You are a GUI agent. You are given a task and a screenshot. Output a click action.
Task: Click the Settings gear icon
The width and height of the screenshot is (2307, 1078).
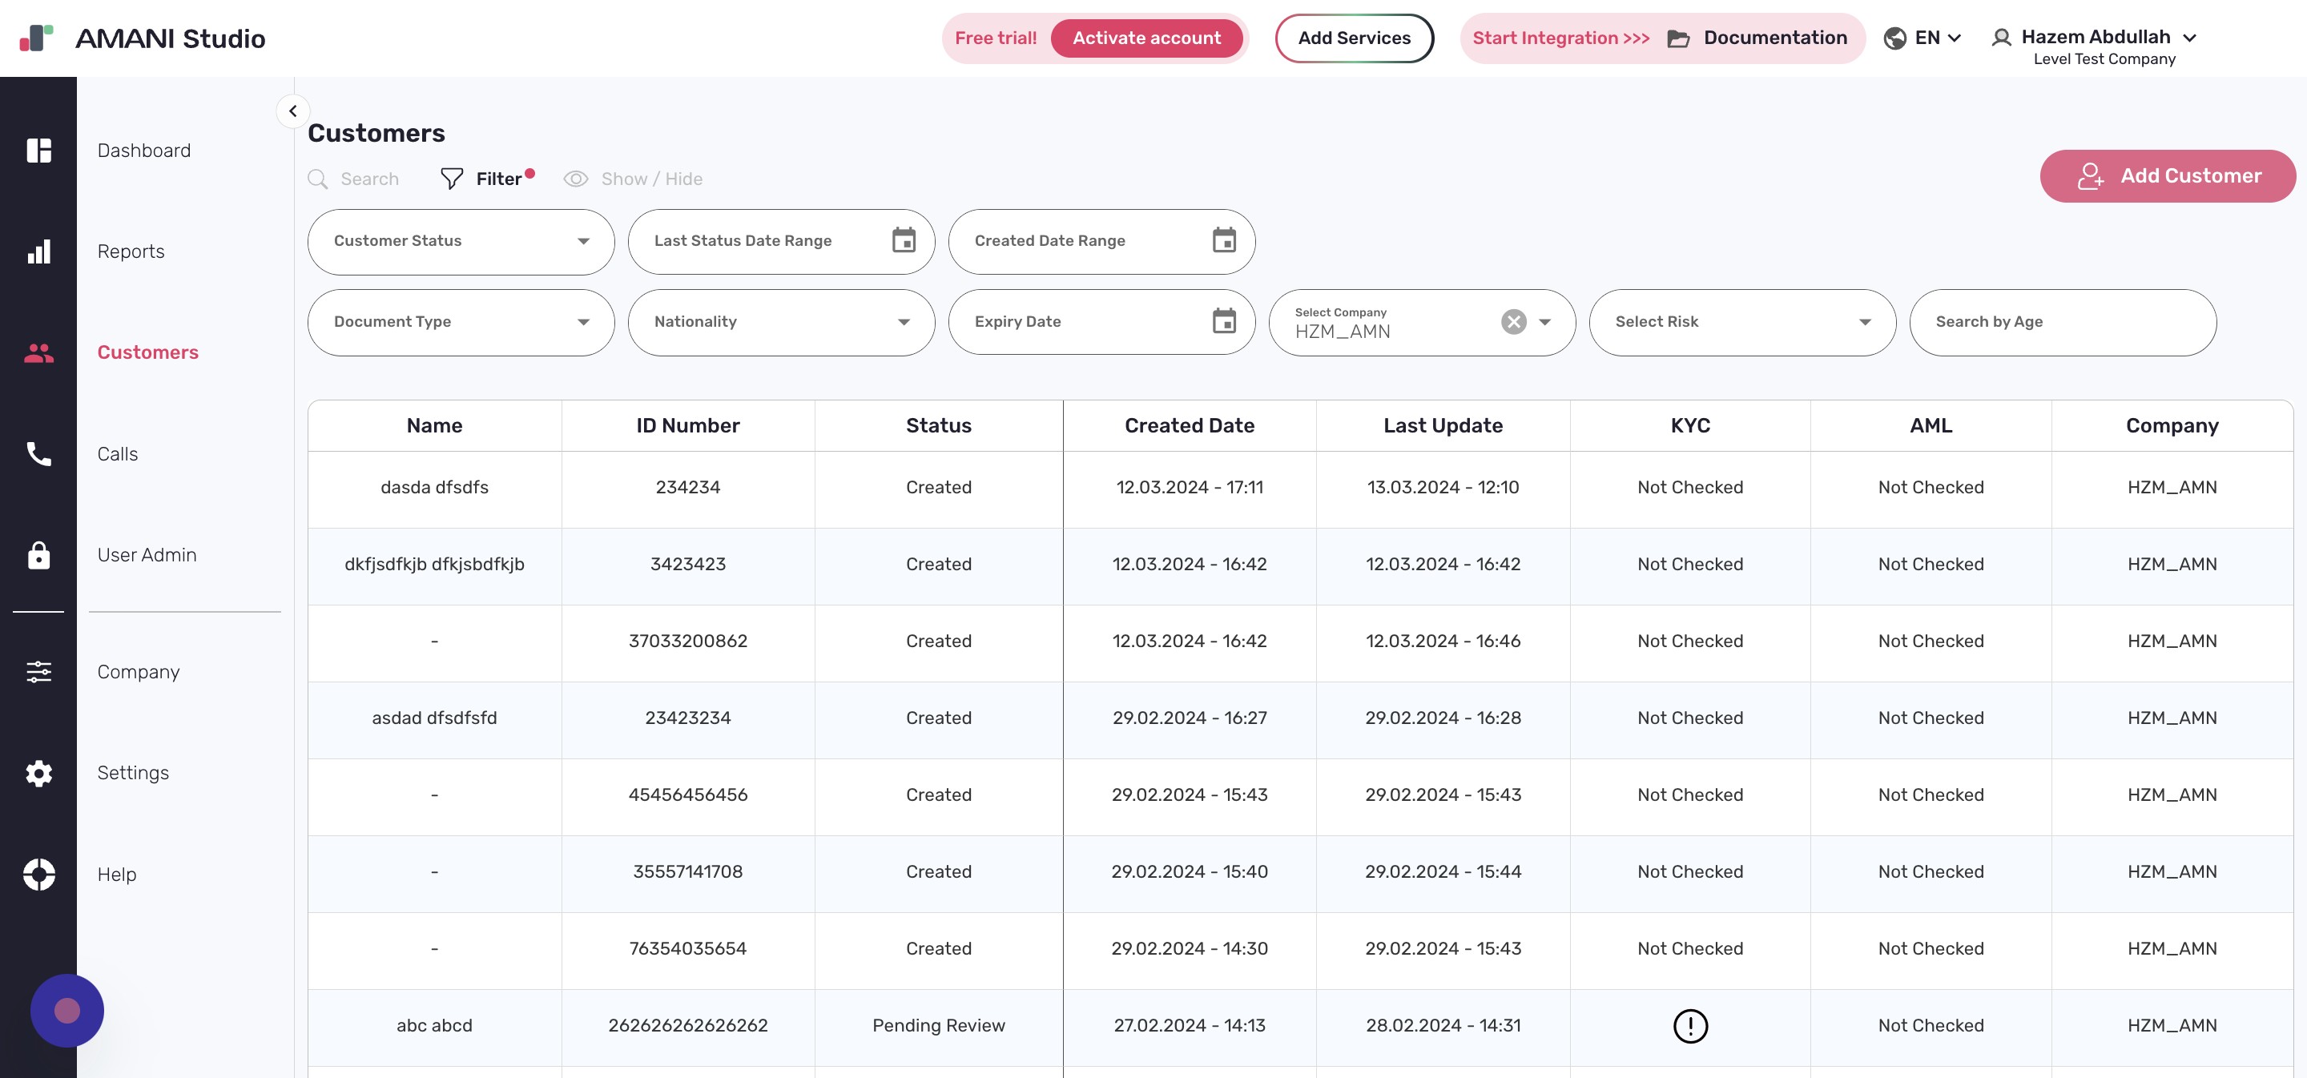(x=38, y=773)
